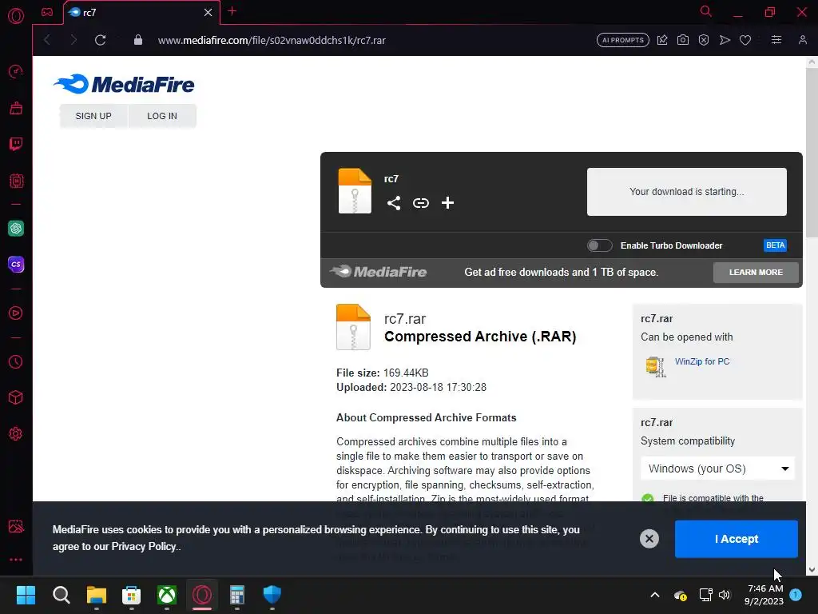818x614 pixels.
Task: Open GX Corner gamepad tab
Action: point(47,12)
